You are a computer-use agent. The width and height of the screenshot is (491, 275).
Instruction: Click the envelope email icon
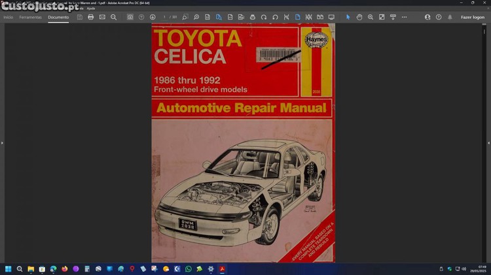pyautogui.click(x=102, y=17)
